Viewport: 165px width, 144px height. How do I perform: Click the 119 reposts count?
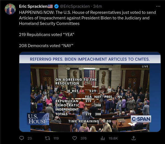pyautogui.click(x=56, y=138)
